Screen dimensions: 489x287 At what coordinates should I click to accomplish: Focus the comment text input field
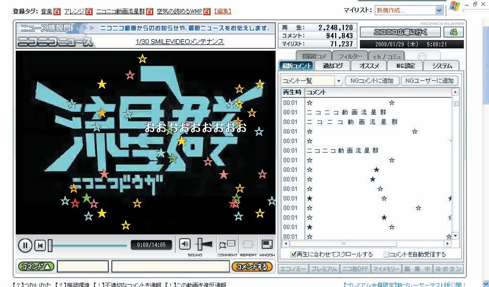click(x=170, y=266)
